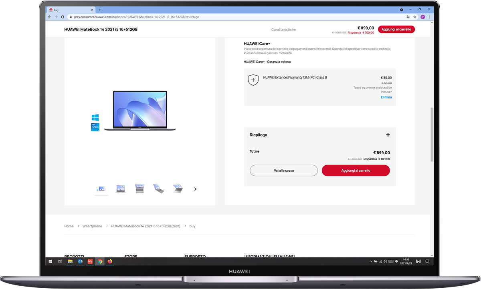481x289 pixels.
Task: Open Chrome's three-dot menu
Action: click(430, 17)
